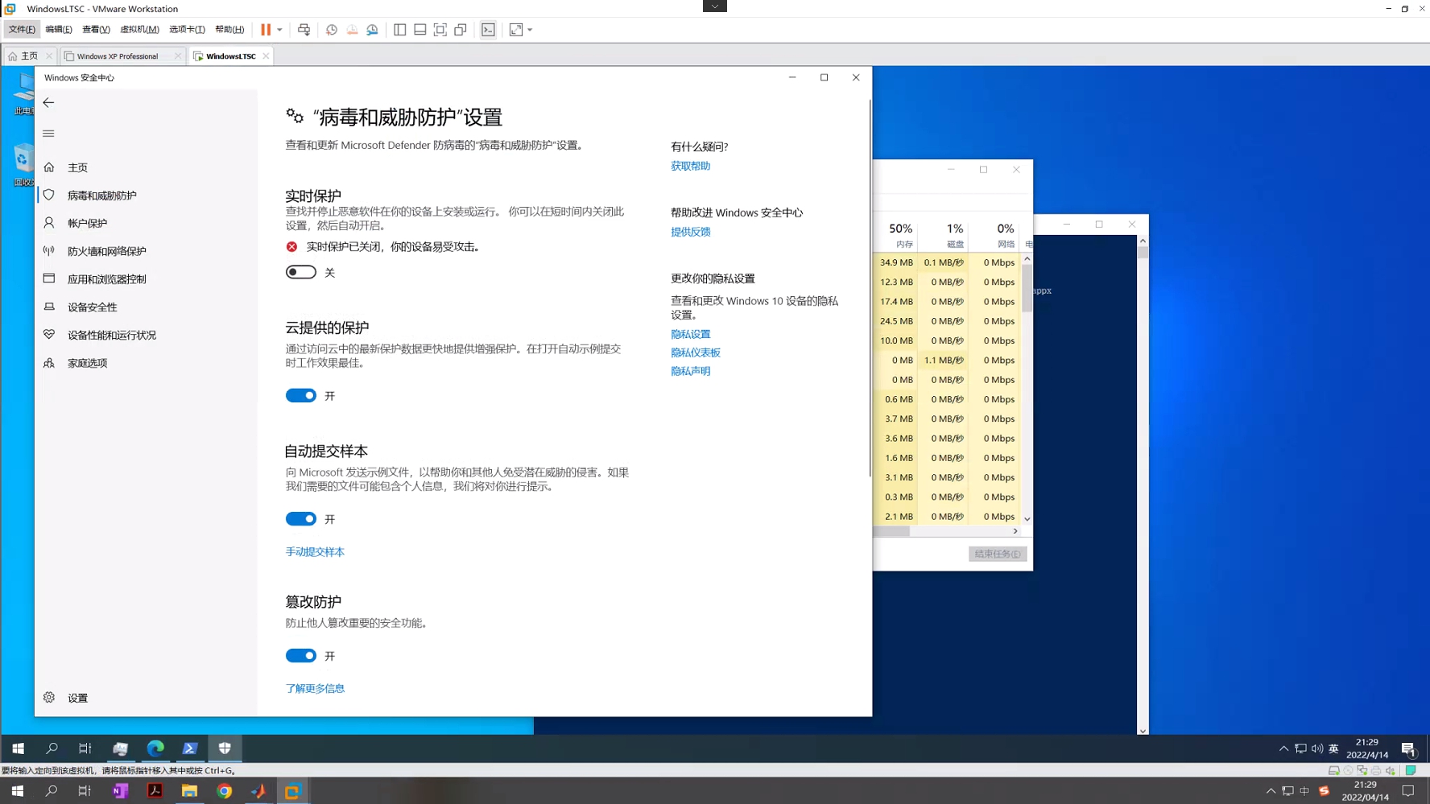Click the send Ctrl+Alt+Del toolbar icon

click(x=304, y=30)
